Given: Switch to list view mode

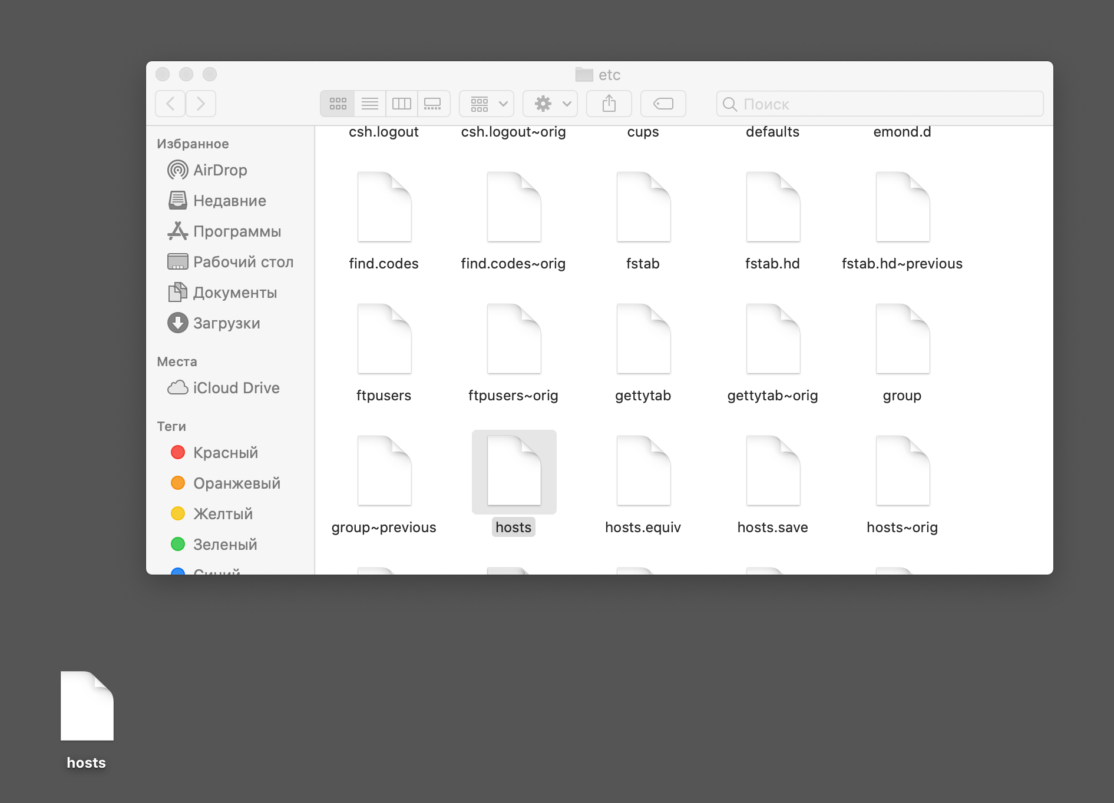Looking at the screenshot, I should click(x=370, y=104).
